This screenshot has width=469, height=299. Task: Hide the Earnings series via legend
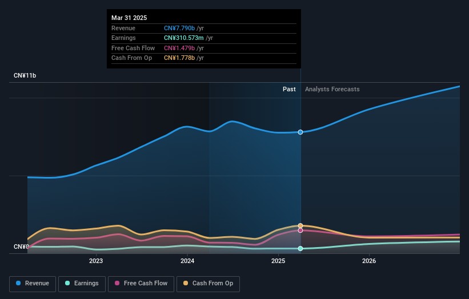point(82,283)
